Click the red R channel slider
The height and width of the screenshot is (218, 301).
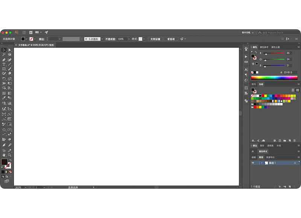coord(274,53)
